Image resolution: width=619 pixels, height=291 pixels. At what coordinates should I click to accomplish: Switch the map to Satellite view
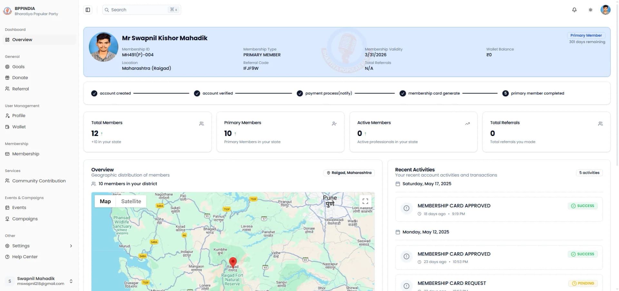click(x=131, y=201)
